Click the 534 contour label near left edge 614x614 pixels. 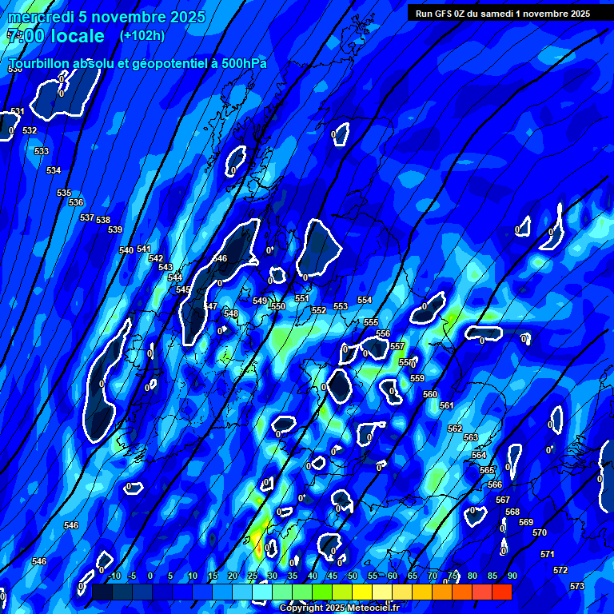click(x=54, y=170)
